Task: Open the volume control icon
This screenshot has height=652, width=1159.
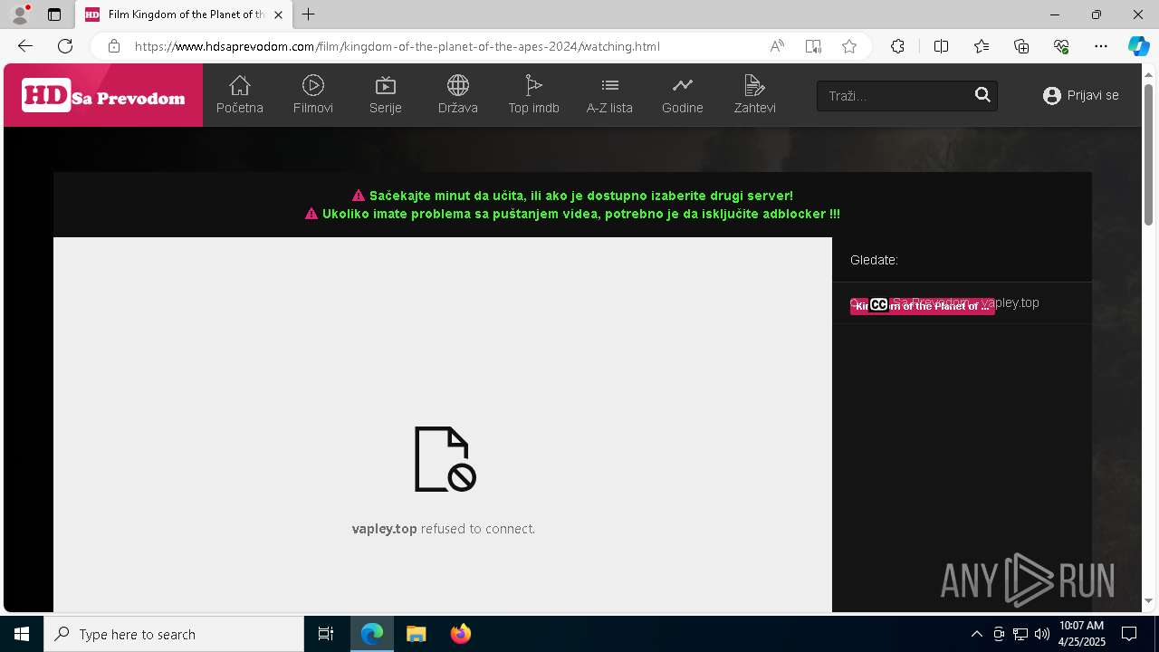Action: tap(1042, 634)
